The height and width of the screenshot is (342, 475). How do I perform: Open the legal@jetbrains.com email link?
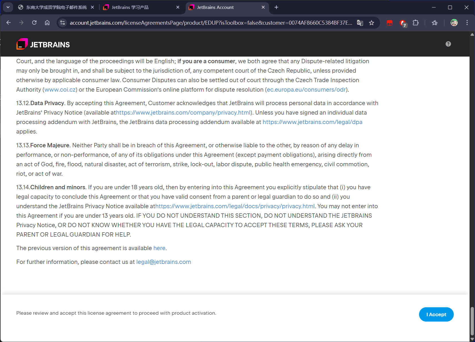coord(163,262)
